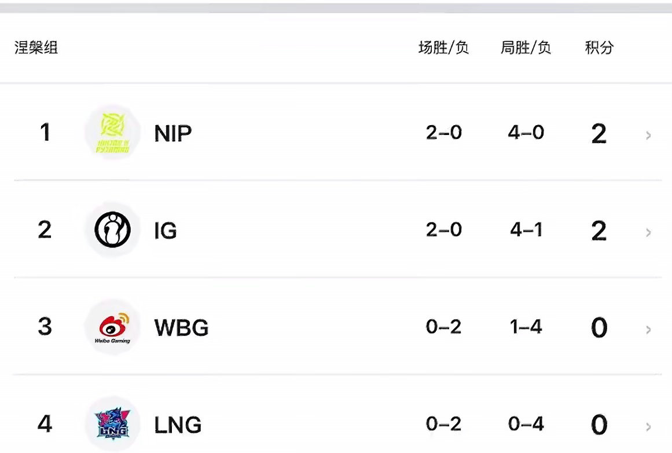Click LNG's points value 0

point(599,425)
